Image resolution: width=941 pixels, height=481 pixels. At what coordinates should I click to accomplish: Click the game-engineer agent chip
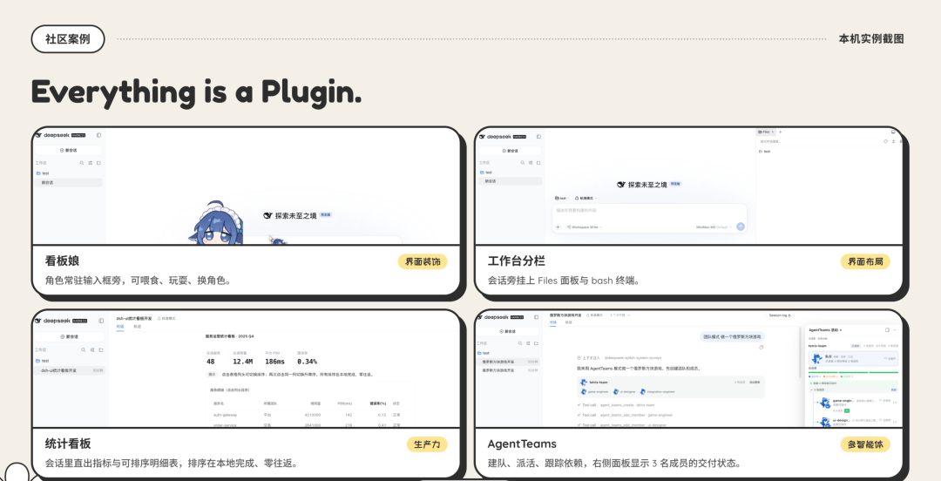point(595,391)
